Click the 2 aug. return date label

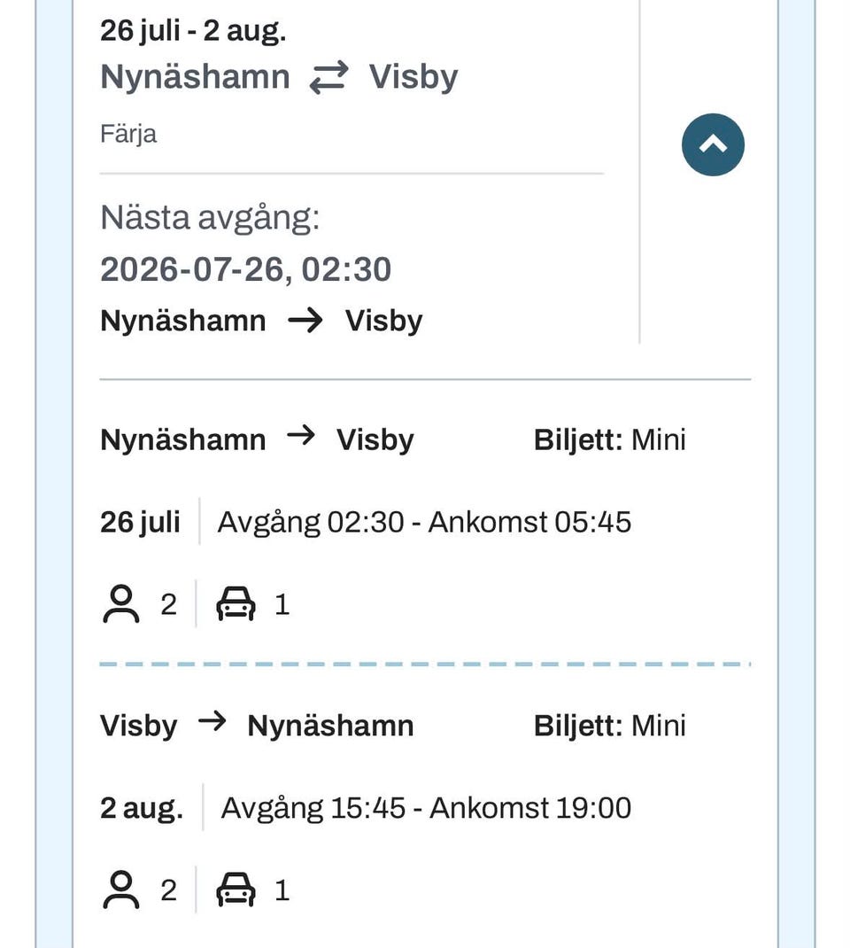click(x=142, y=808)
